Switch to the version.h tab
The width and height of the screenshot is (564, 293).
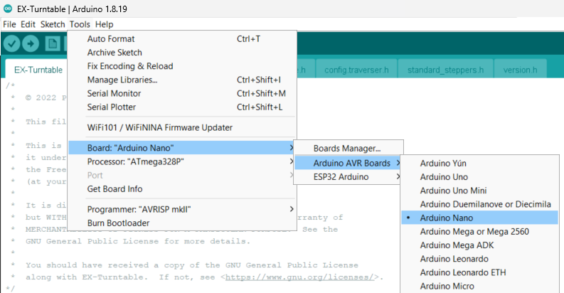(521, 70)
